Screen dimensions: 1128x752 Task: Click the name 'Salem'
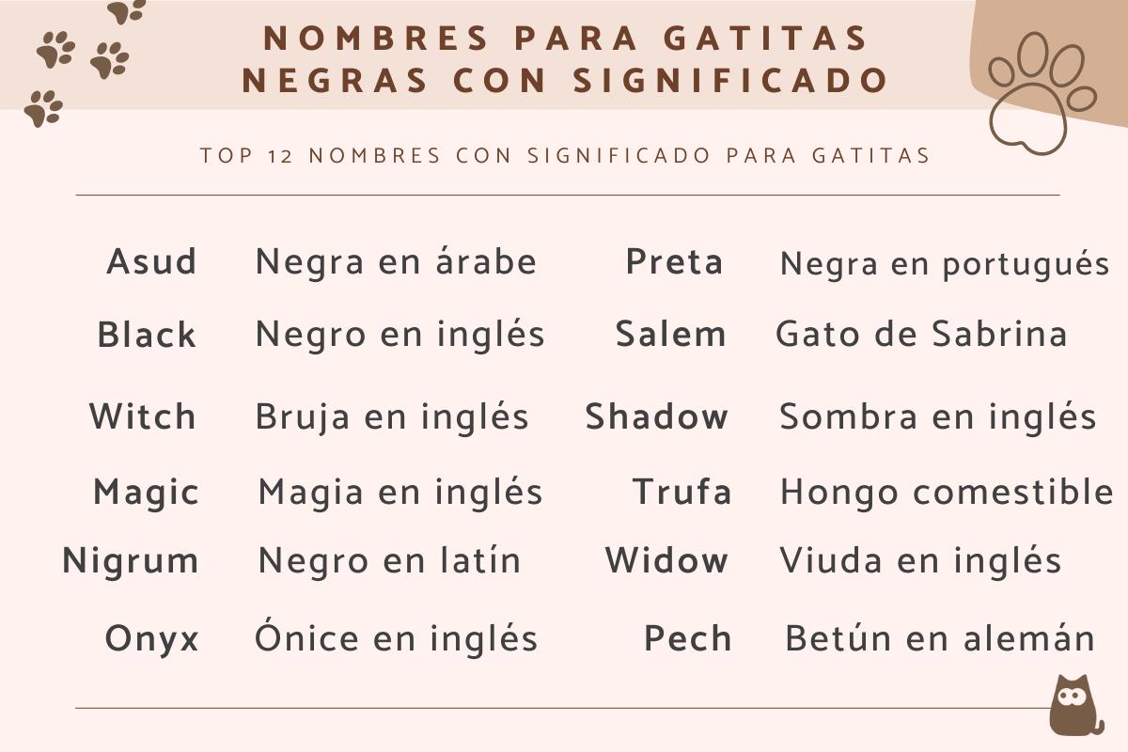pos(670,335)
